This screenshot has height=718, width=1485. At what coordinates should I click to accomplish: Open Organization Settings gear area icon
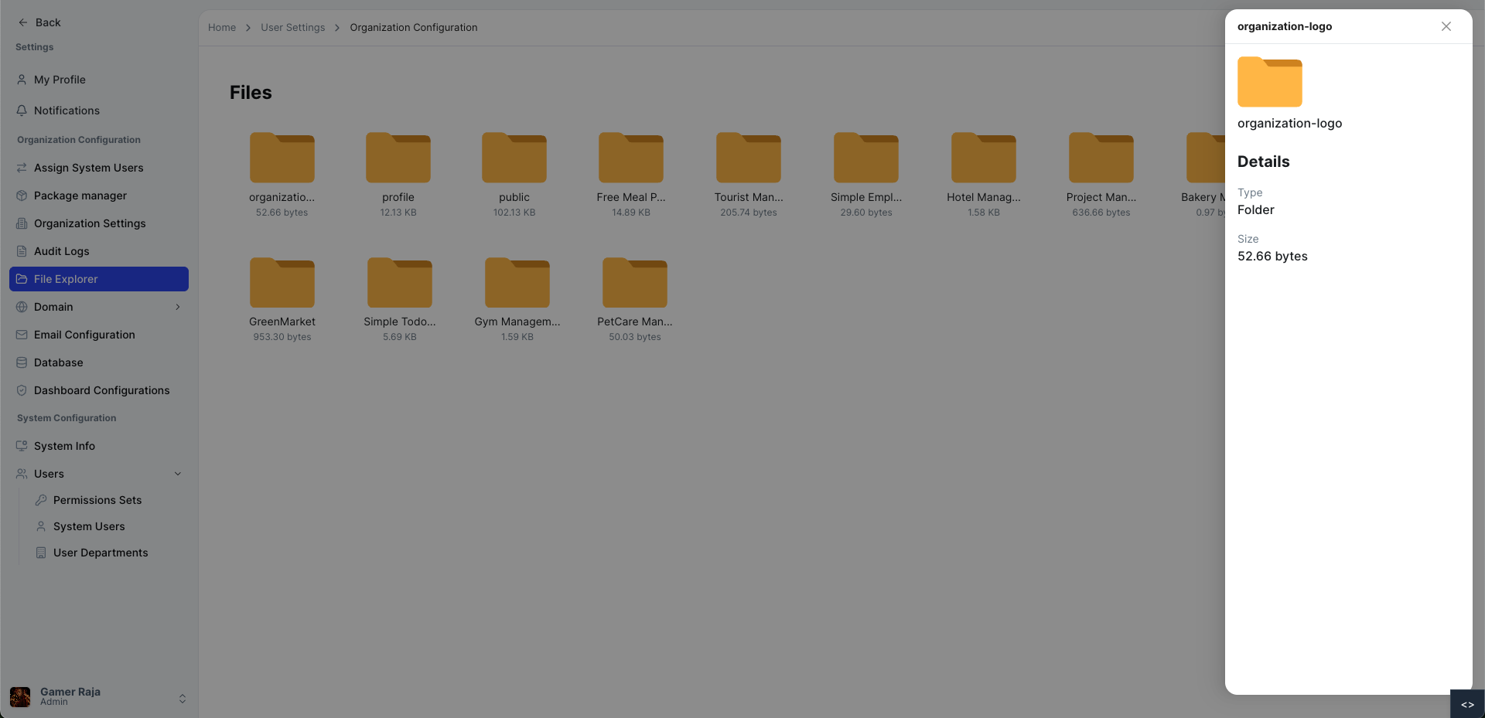click(21, 223)
